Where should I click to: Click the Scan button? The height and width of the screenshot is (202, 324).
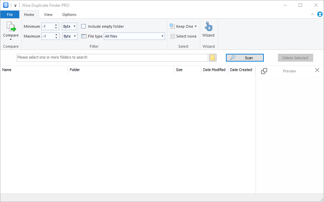click(x=245, y=58)
